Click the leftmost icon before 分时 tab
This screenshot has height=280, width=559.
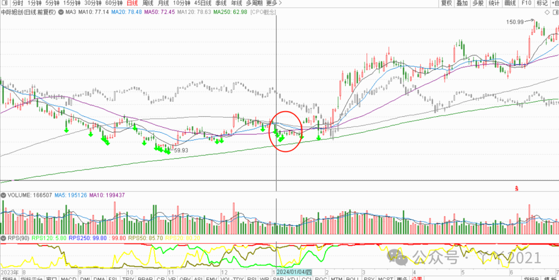tap(5, 3)
